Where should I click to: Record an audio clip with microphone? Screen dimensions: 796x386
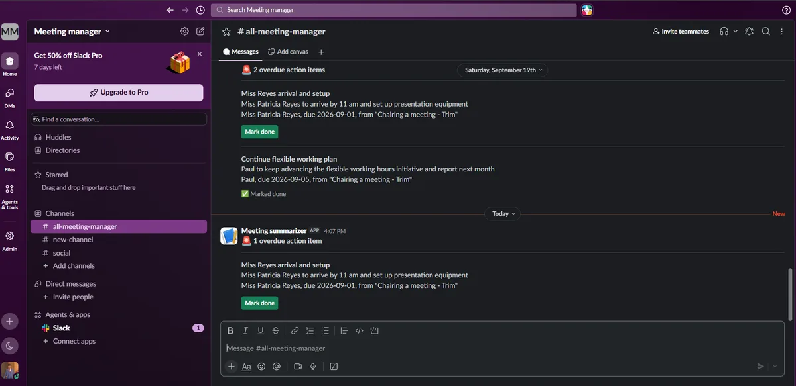click(x=312, y=366)
